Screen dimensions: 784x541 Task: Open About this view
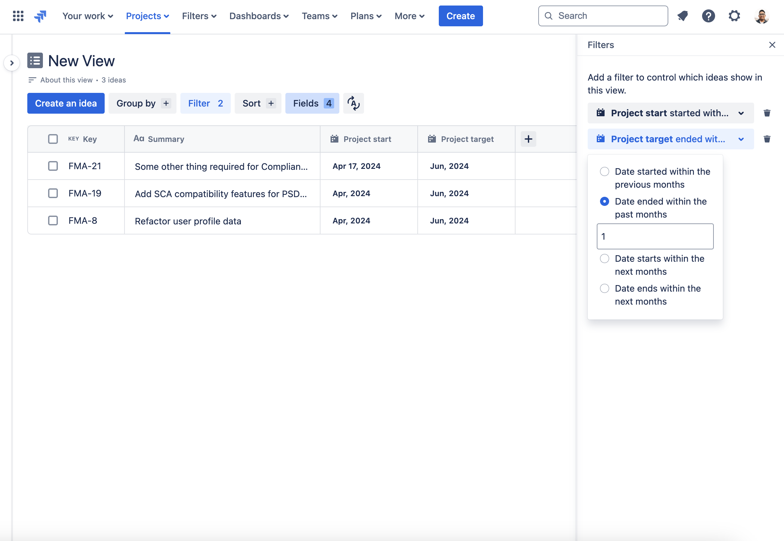click(66, 80)
